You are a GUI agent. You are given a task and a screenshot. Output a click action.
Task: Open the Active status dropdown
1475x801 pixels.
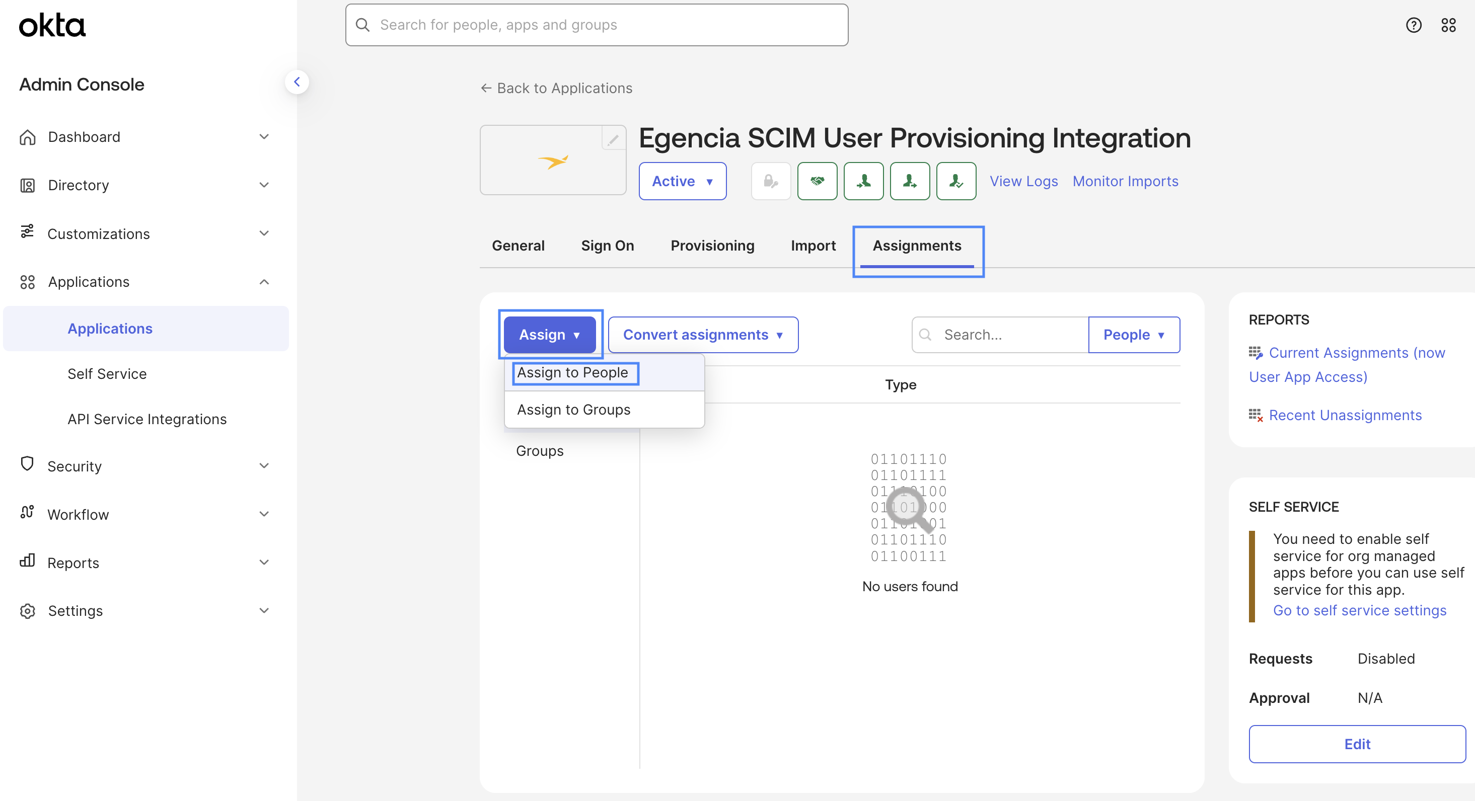click(x=683, y=181)
